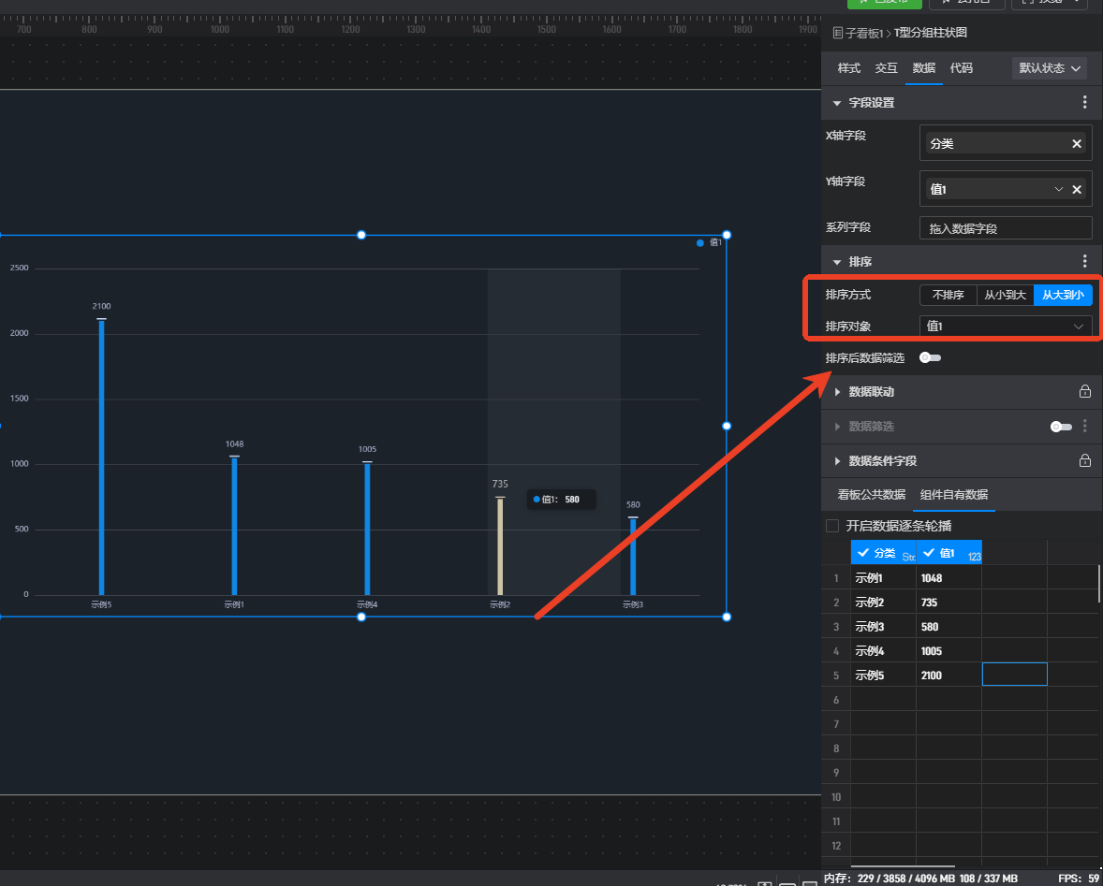Click the 值1 legend dot in chart

click(x=700, y=243)
